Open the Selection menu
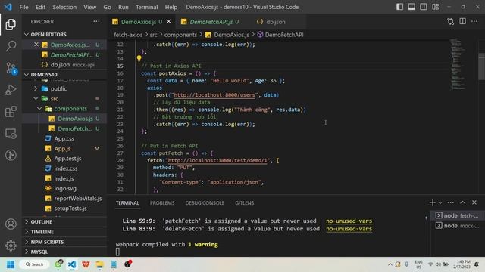485x272 pixels. 64,7
